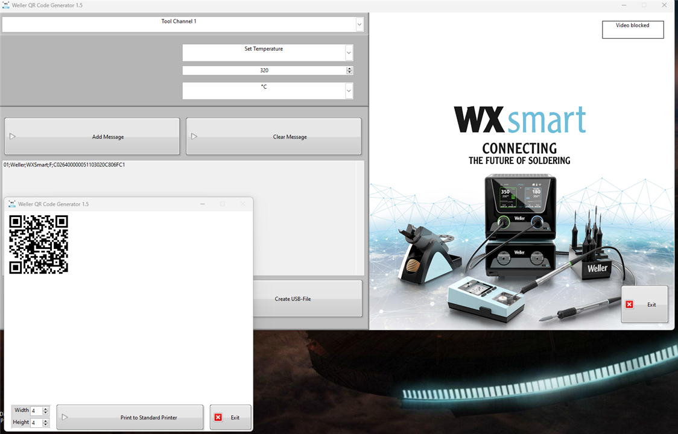678x434 pixels.
Task: Decrease QR Height with down arrow
Action: (x=45, y=425)
